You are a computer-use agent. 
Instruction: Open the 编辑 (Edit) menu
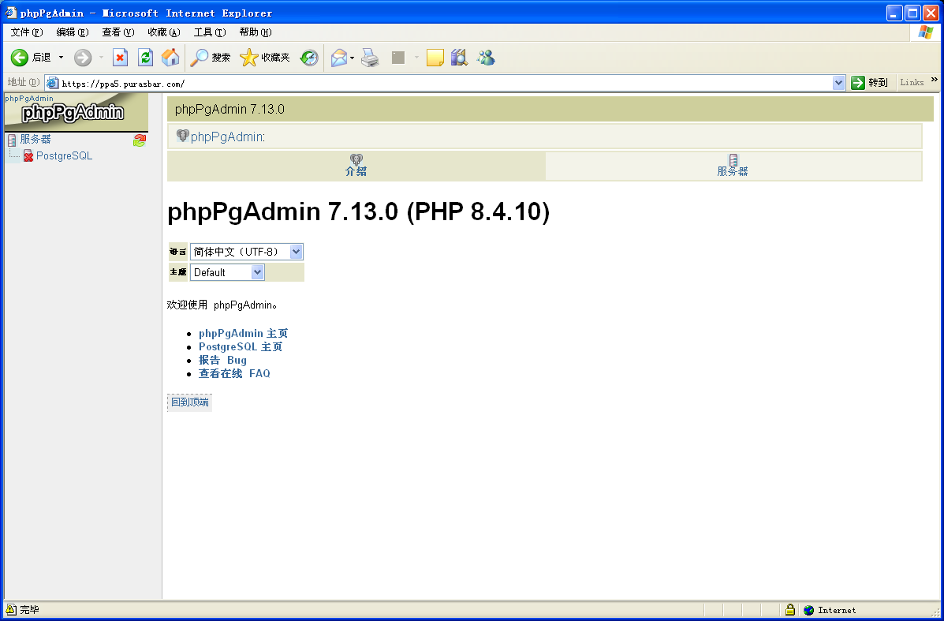click(x=73, y=32)
